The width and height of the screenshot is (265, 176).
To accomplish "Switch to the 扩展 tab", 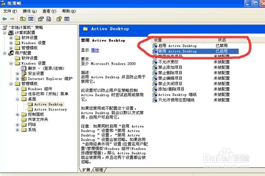I will pyautogui.click(x=86, y=170).
